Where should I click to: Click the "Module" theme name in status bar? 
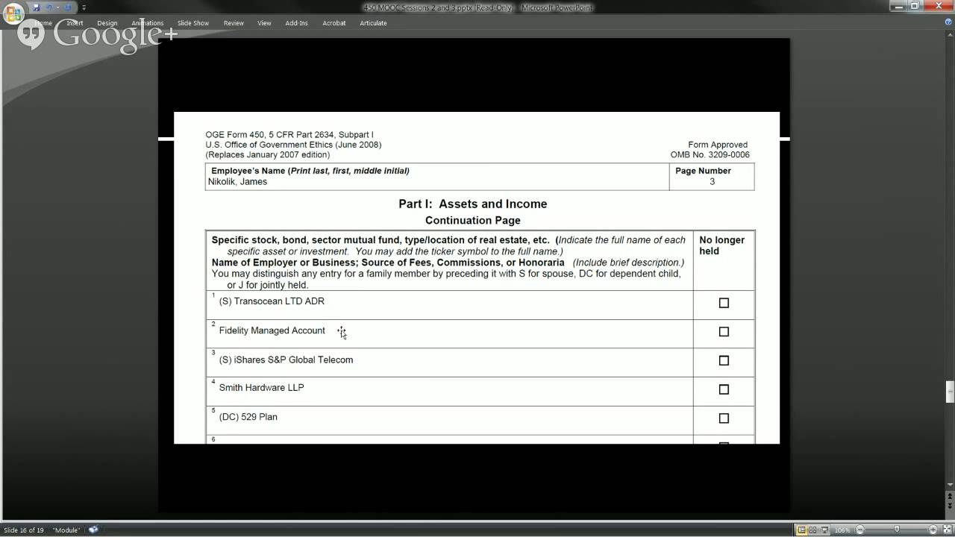point(66,530)
